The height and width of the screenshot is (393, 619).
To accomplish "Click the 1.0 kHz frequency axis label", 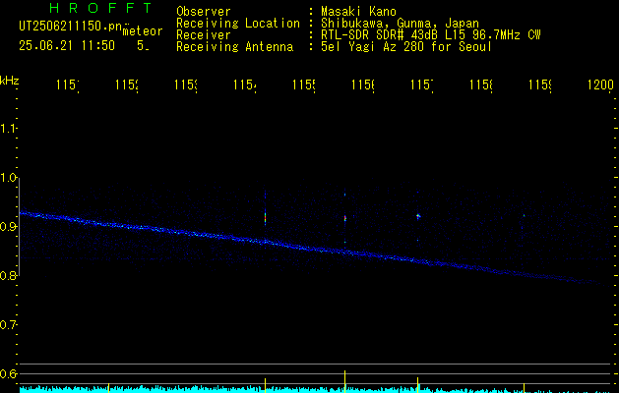I will tap(8, 178).
